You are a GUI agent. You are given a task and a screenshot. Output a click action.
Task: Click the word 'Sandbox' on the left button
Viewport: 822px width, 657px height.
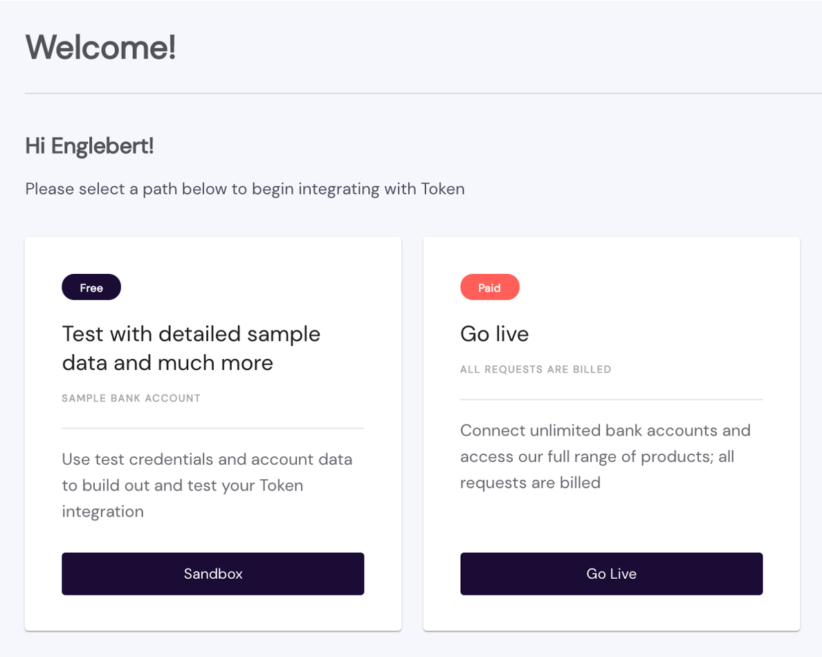coord(212,573)
